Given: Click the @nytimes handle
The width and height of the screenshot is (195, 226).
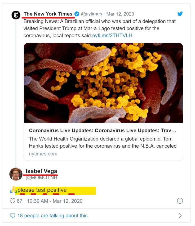Looking at the screenshot, I should (x=92, y=14).
